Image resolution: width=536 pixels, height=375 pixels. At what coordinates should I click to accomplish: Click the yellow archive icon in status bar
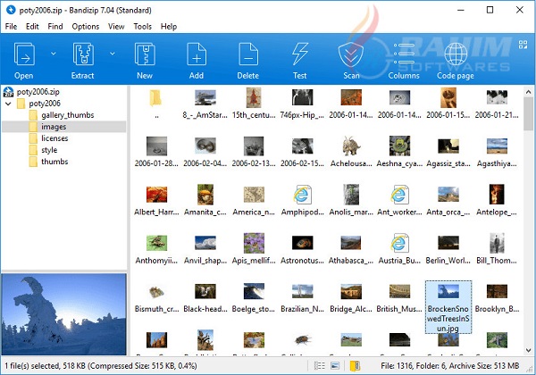[355, 367]
